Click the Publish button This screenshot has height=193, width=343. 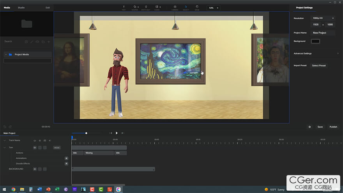[333, 127]
